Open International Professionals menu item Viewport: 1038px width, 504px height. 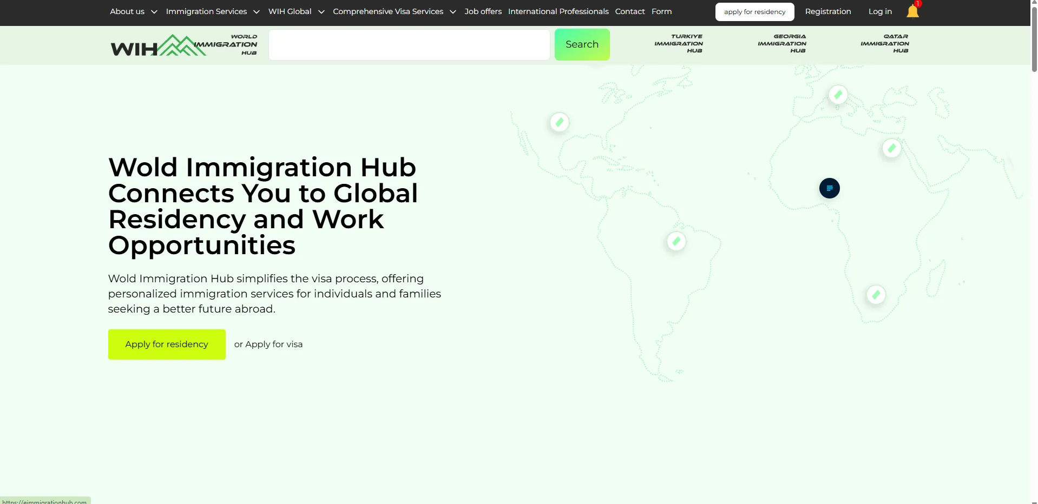(x=558, y=11)
